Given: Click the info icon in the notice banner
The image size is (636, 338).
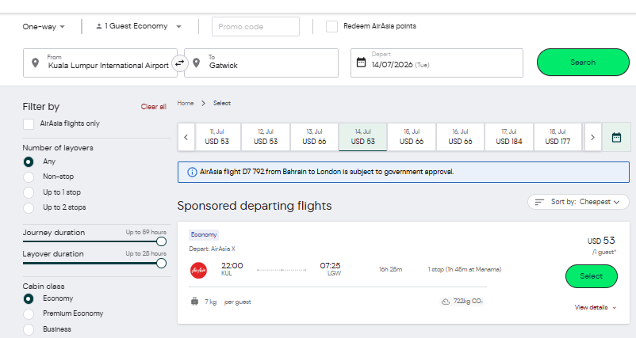Looking at the screenshot, I should pyautogui.click(x=192, y=172).
